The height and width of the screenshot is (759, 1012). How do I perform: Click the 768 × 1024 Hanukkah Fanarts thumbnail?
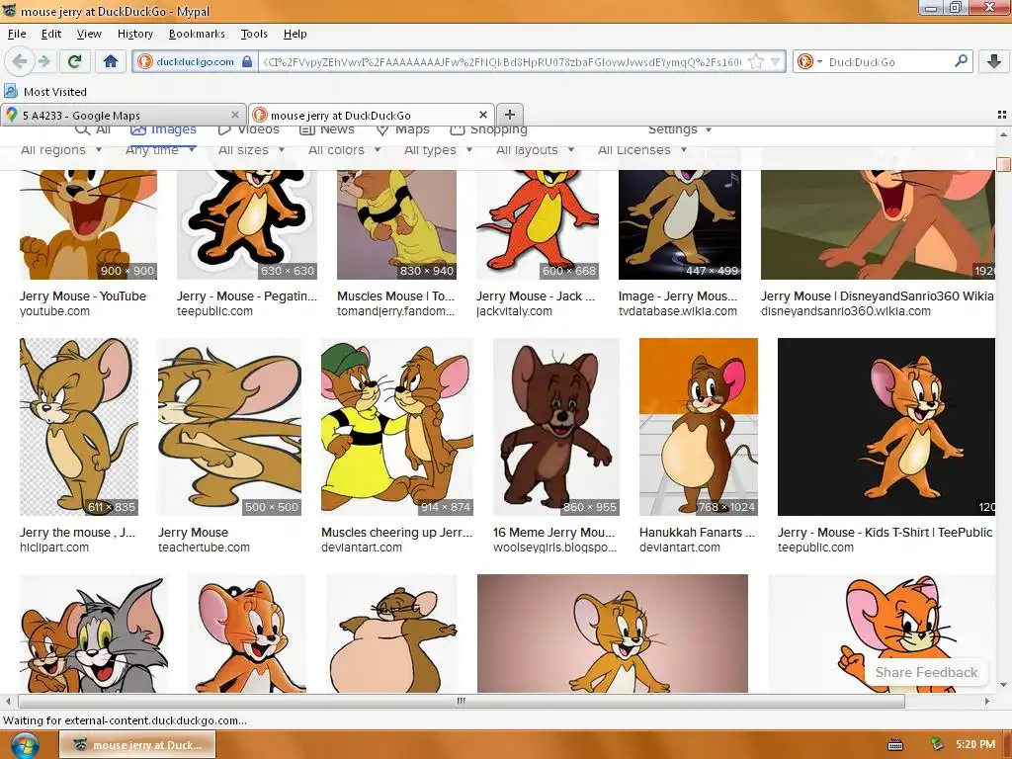(x=699, y=427)
